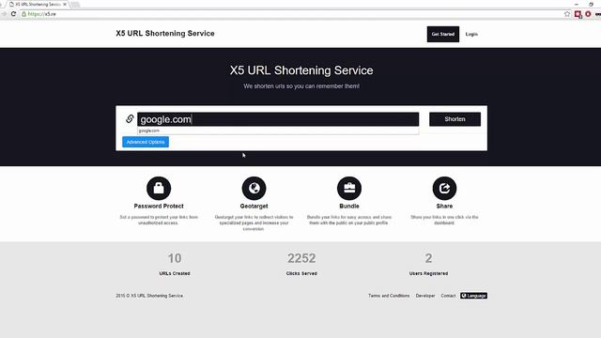Click the Get Started button
Image resolution: width=601 pixels, height=338 pixels.
click(442, 34)
